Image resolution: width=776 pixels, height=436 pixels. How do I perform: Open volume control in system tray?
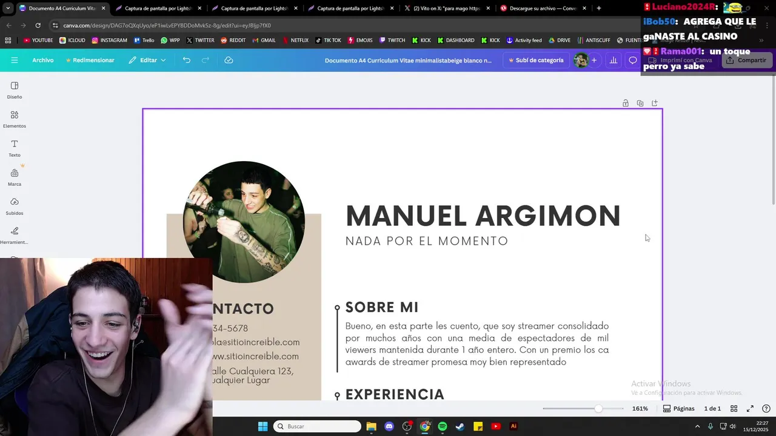click(732, 426)
